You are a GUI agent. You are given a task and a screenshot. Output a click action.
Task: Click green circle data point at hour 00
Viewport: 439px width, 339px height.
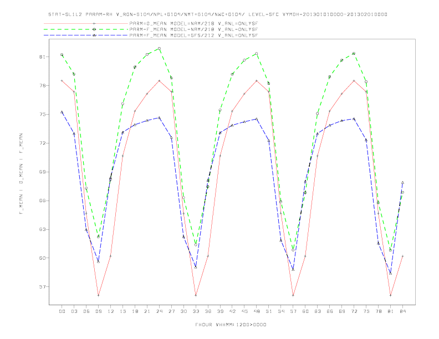[x=62, y=55]
